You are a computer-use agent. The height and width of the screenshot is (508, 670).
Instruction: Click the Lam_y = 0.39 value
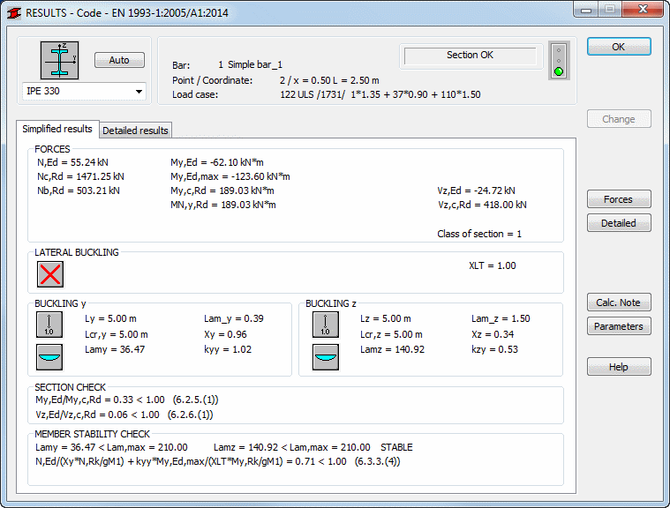coord(234,319)
